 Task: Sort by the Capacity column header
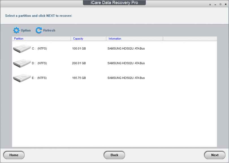click(x=88, y=39)
